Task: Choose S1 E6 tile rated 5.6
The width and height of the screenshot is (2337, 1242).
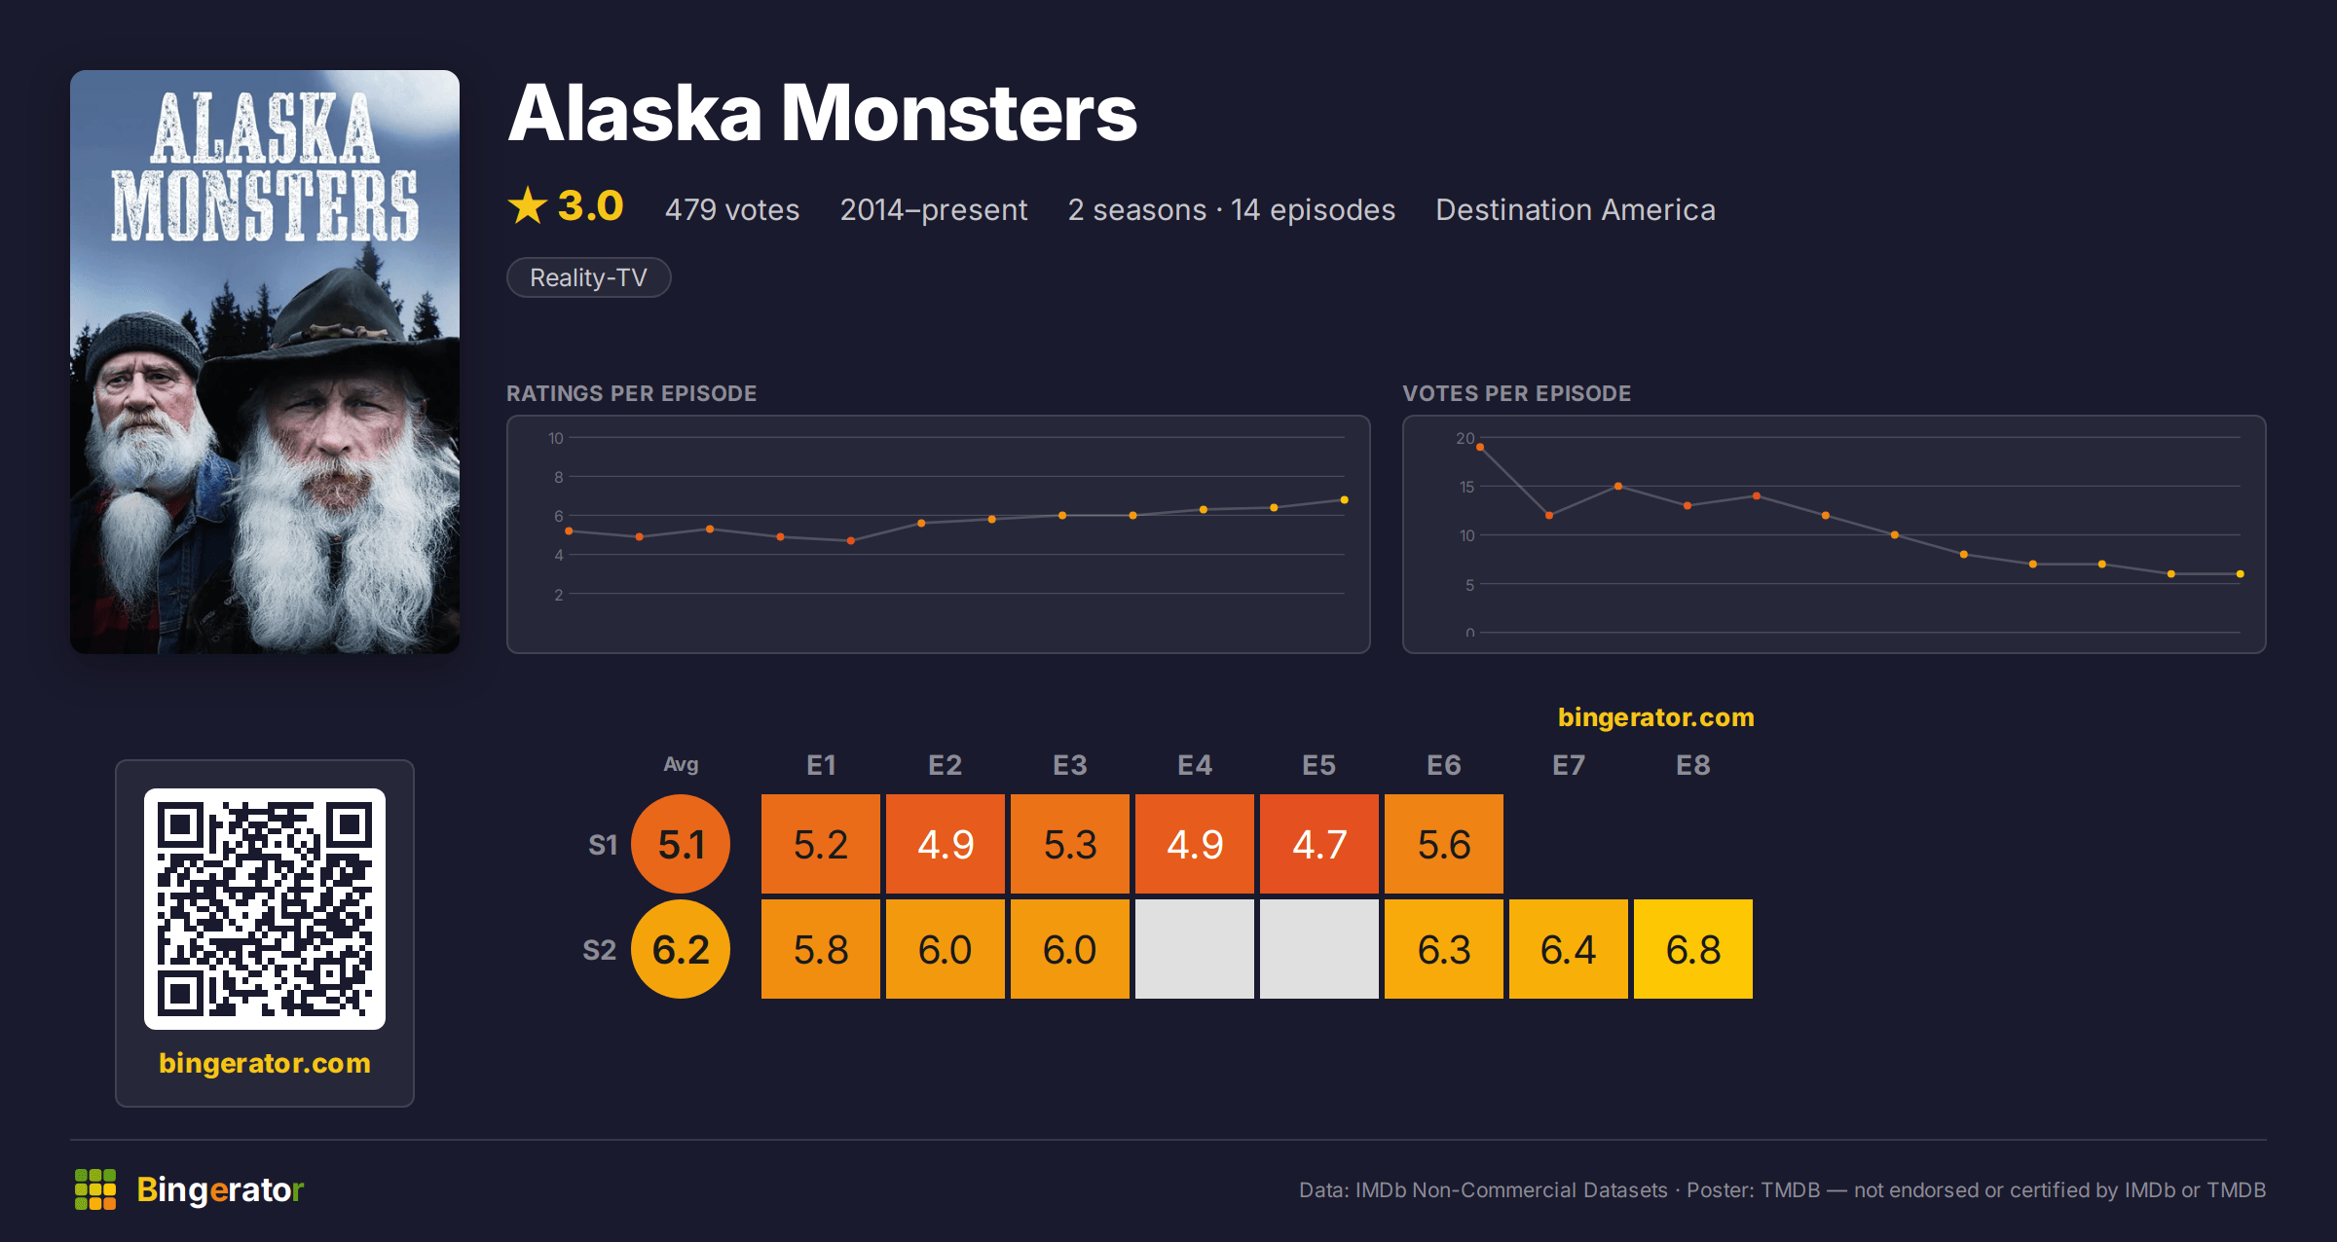Action: [1444, 844]
